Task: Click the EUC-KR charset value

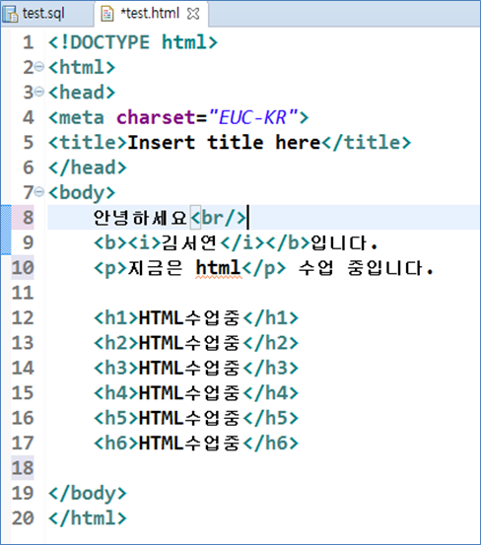Action: pyautogui.click(x=253, y=117)
